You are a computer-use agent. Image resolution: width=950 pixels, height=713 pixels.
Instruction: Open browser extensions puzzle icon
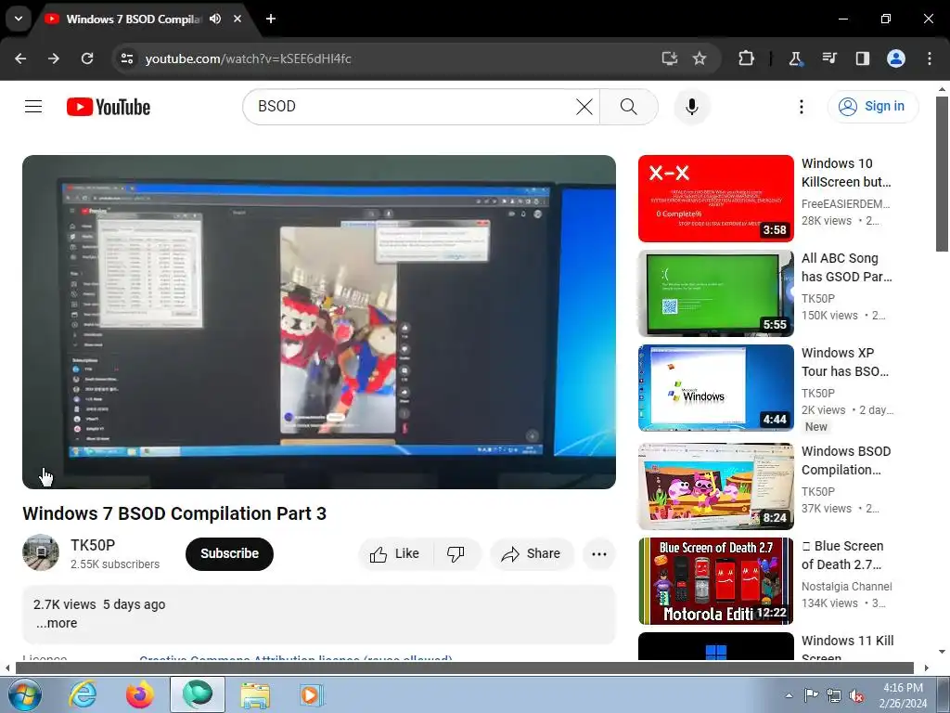click(x=747, y=58)
